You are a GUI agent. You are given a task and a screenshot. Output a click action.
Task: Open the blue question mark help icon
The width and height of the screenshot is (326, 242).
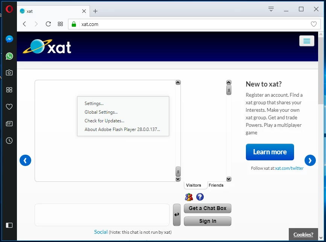(200, 197)
